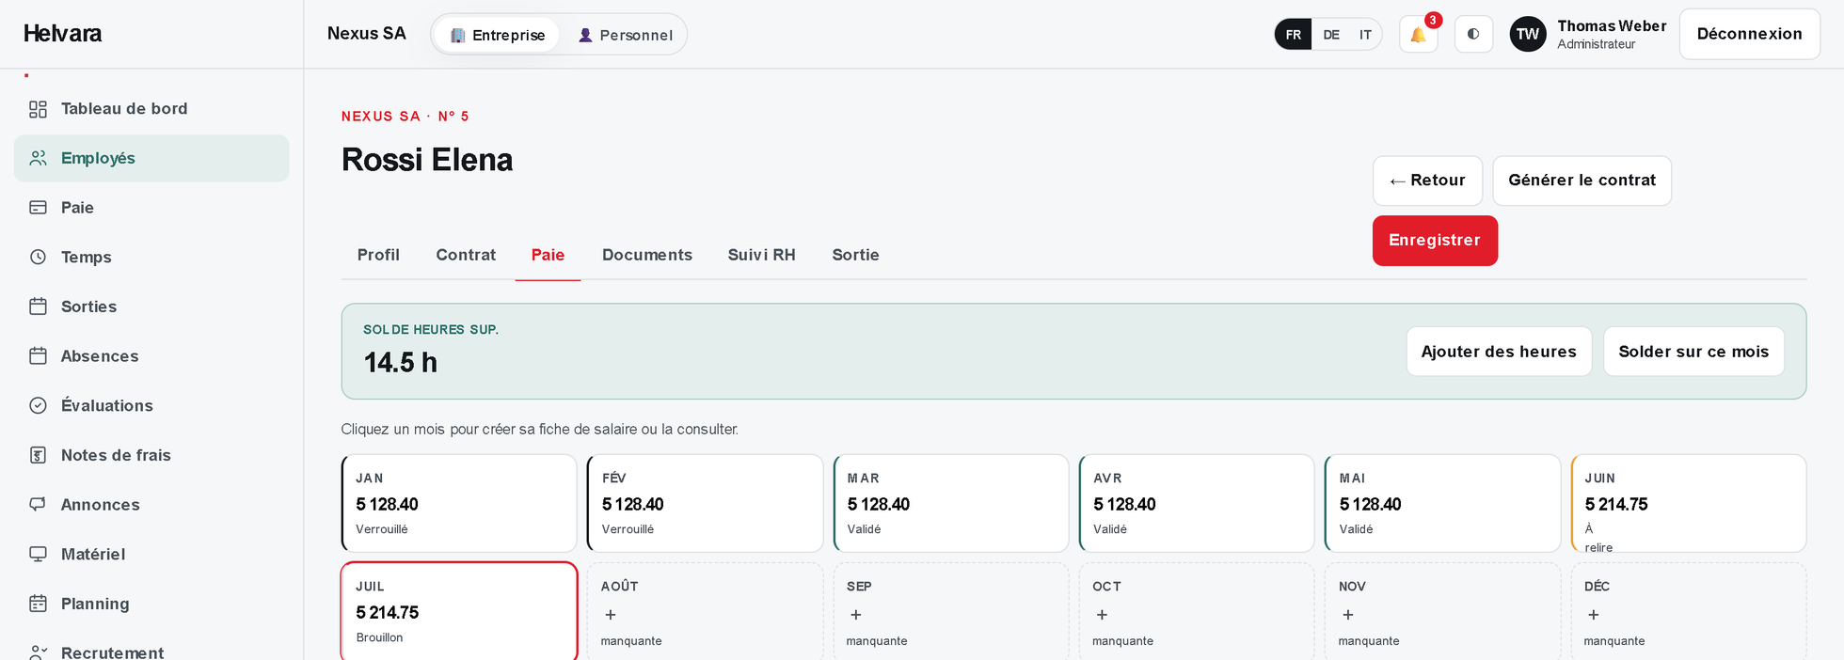Click the Matériel monitor icon
This screenshot has height=660, width=1844.
click(x=38, y=554)
